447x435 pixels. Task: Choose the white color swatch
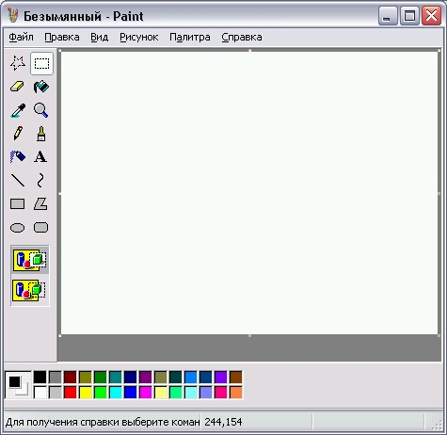point(40,393)
